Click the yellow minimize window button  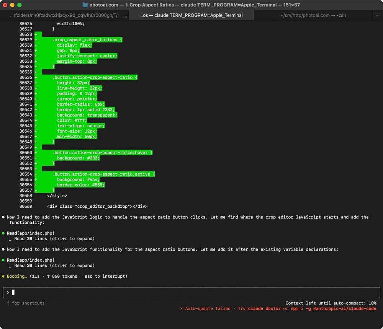click(x=12, y=5)
